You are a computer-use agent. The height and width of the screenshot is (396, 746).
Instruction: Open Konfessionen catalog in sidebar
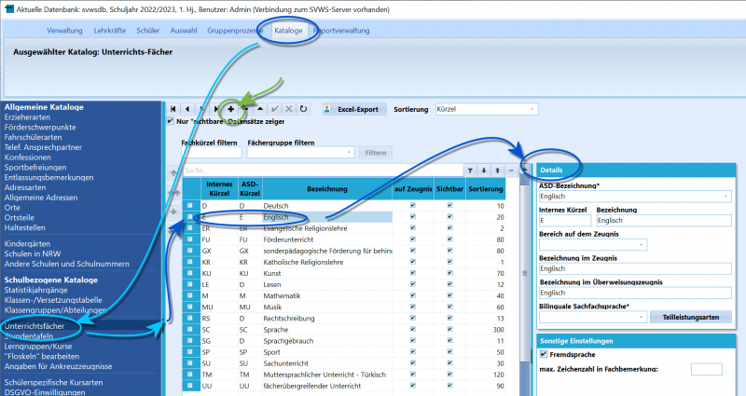pos(28,157)
